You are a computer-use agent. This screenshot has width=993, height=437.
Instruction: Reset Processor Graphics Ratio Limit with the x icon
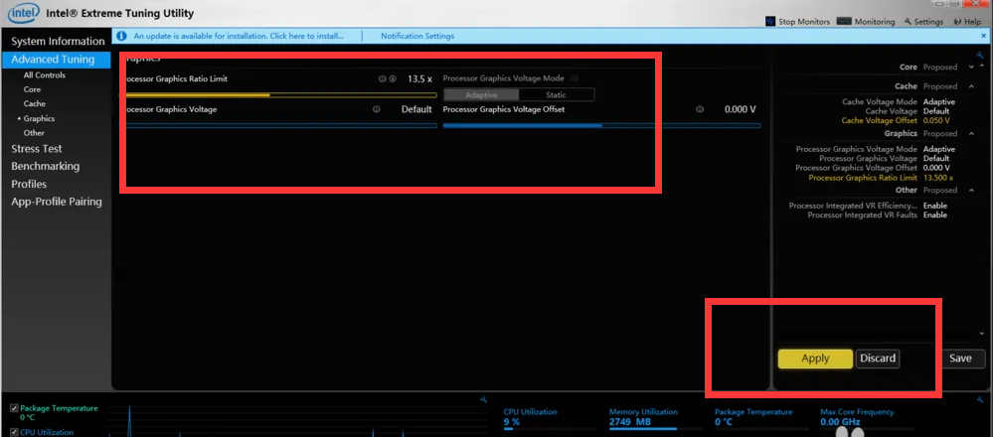coord(393,79)
